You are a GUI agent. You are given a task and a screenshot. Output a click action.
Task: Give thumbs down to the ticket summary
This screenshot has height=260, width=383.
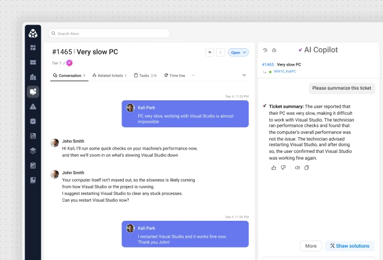283,168
